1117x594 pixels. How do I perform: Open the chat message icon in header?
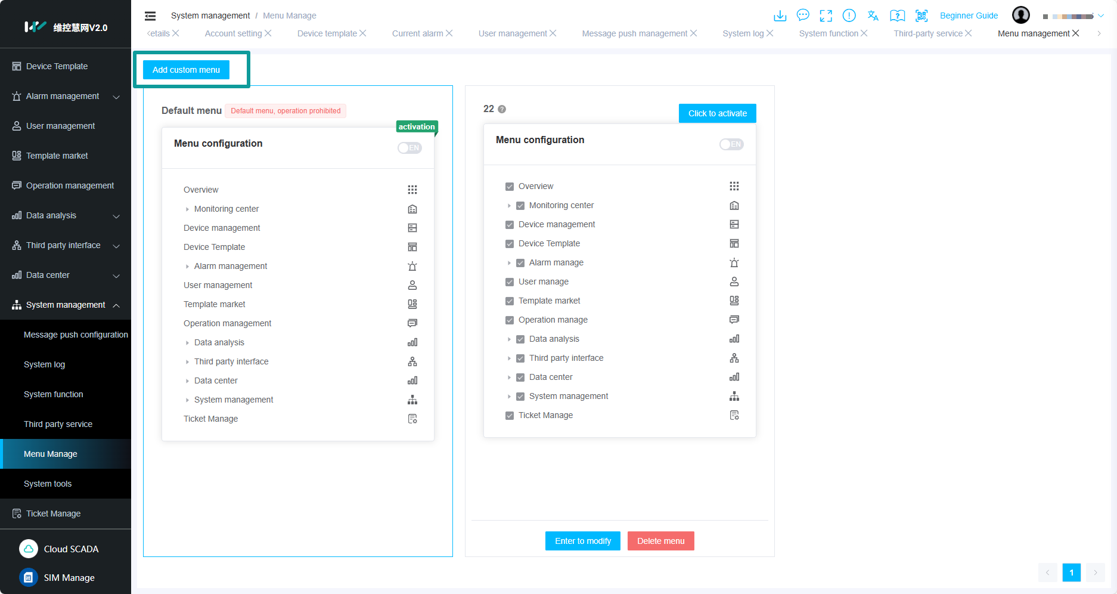click(x=803, y=16)
